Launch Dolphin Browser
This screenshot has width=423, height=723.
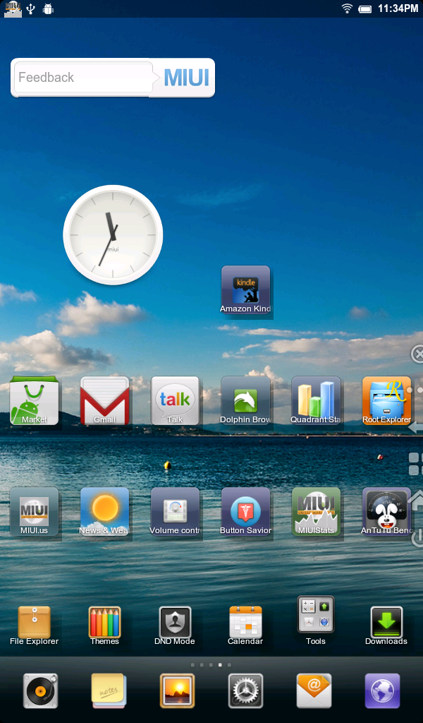click(245, 401)
